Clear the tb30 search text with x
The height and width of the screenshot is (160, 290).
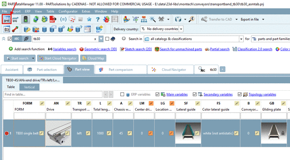click(95, 39)
